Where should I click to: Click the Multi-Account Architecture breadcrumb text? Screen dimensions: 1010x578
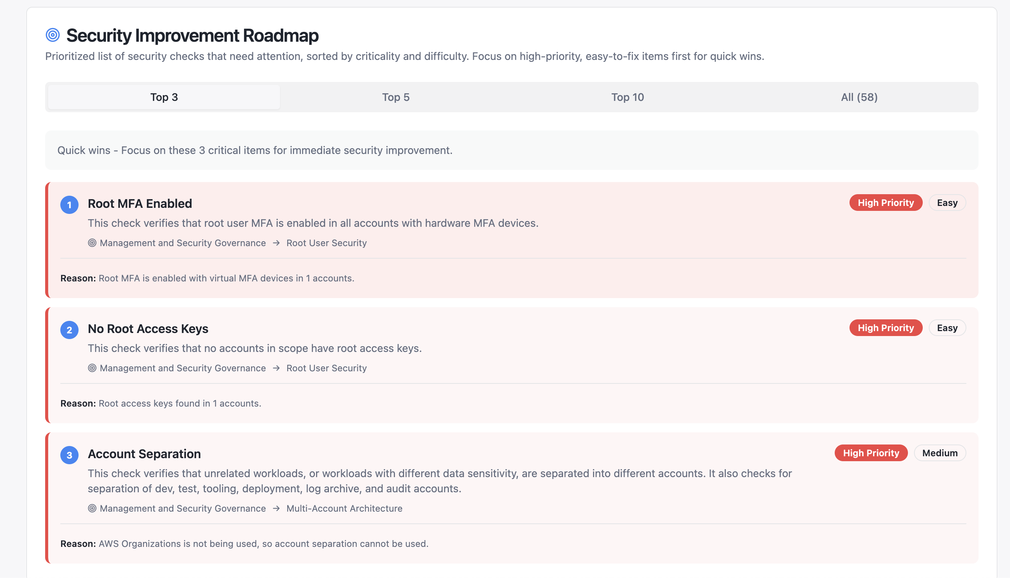(x=344, y=508)
